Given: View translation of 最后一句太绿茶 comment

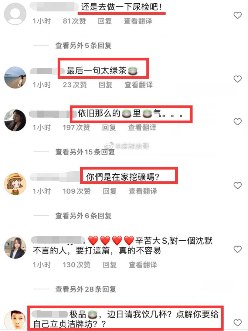Looking at the screenshot, I should [139, 85].
